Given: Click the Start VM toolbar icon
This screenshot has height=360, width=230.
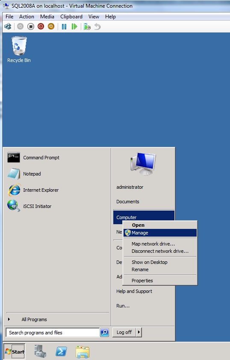Looking at the screenshot, I should (20, 26).
